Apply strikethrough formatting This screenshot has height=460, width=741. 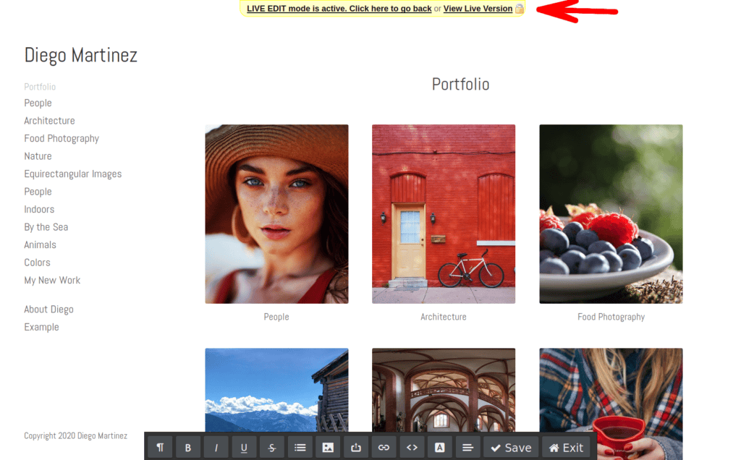(272, 448)
